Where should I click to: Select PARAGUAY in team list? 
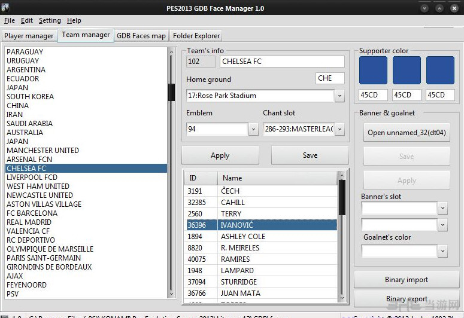coord(86,52)
